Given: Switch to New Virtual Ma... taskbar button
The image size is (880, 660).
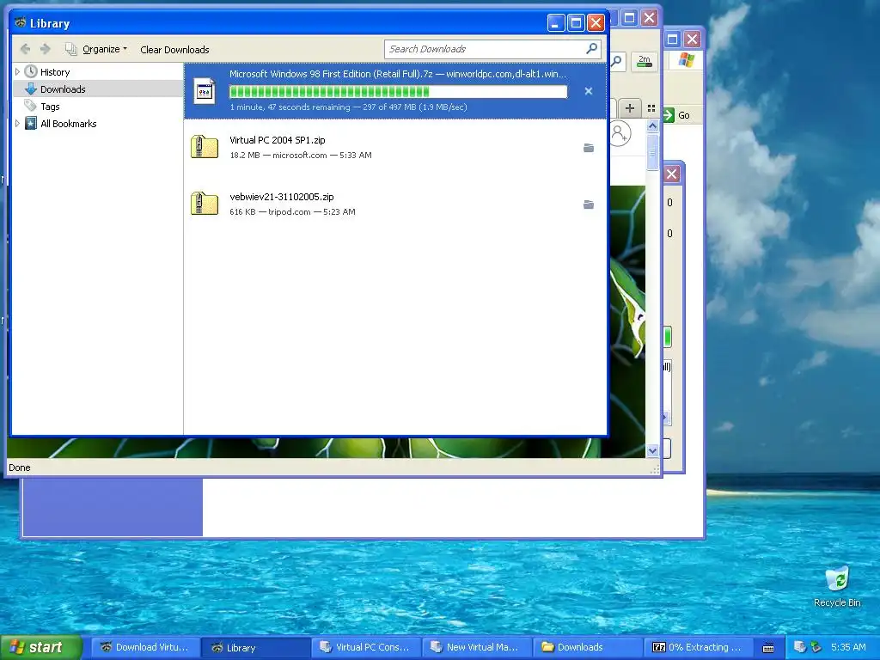Looking at the screenshot, I should pyautogui.click(x=476, y=647).
